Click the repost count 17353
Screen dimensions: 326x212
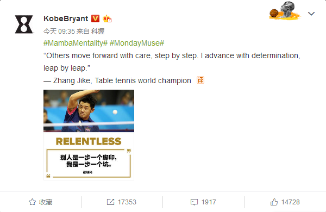(x=127, y=202)
